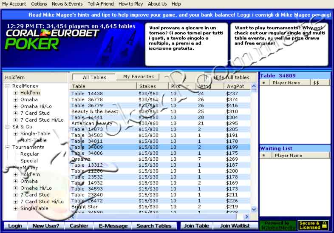Sort the table list by Stakes column
Screen dimensions: 334x233
[x=152, y=86]
